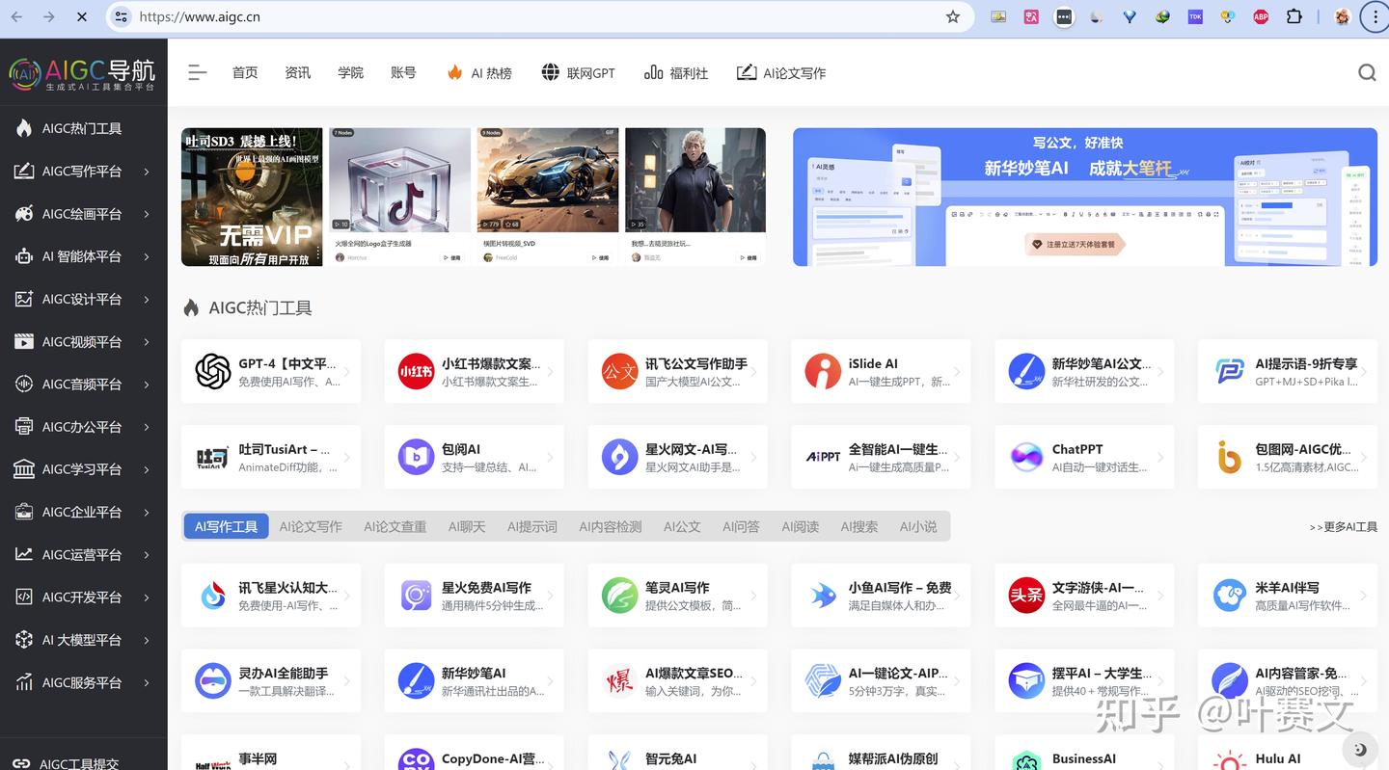Stop page loading with X button
This screenshot has height=770, width=1389.
pyautogui.click(x=81, y=16)
